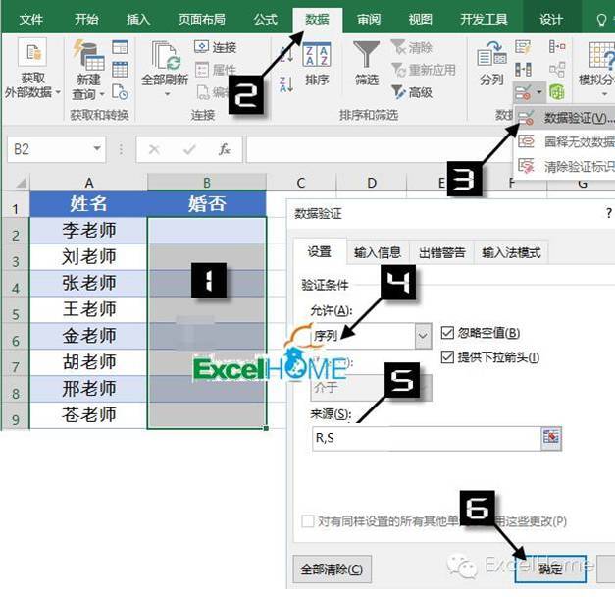Toggle apply changes to same settings checkbox
The image size is (615, 597).
[308, 521]
